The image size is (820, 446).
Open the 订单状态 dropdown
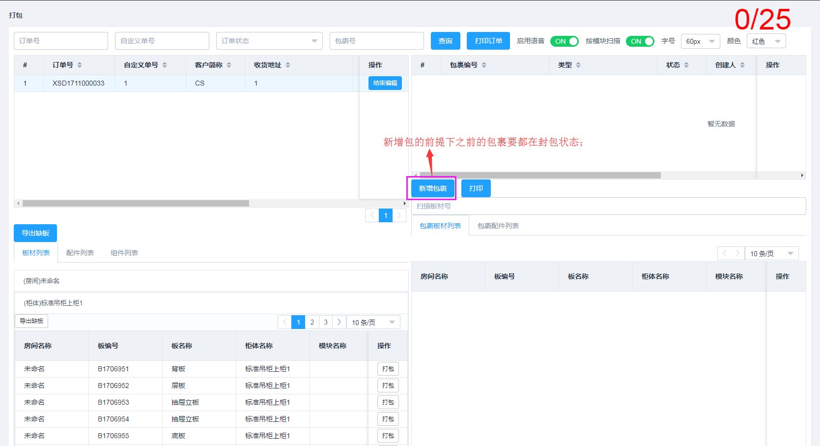[269, 41]
